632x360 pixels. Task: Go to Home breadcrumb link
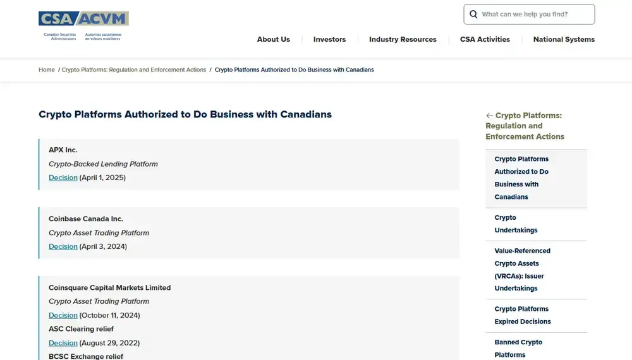pyautogui.click(x=46, y=69)
